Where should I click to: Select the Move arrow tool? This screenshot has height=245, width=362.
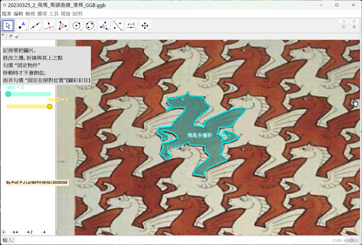pyautogui.click(x=8, y=26)
